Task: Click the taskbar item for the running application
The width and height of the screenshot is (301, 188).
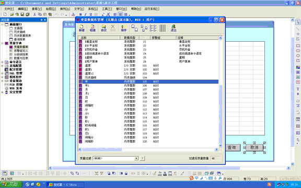Action: [x=65, y=184]
